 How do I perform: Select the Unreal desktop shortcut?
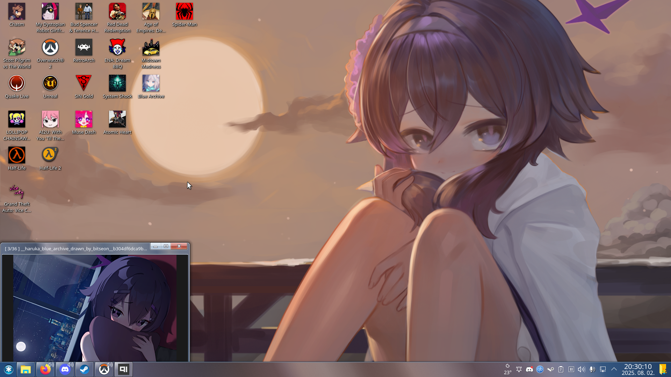[x=50, y=87]
